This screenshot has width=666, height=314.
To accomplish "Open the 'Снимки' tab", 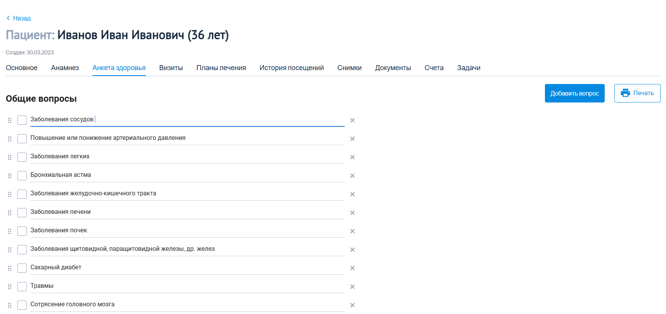I will click(349, 68).
